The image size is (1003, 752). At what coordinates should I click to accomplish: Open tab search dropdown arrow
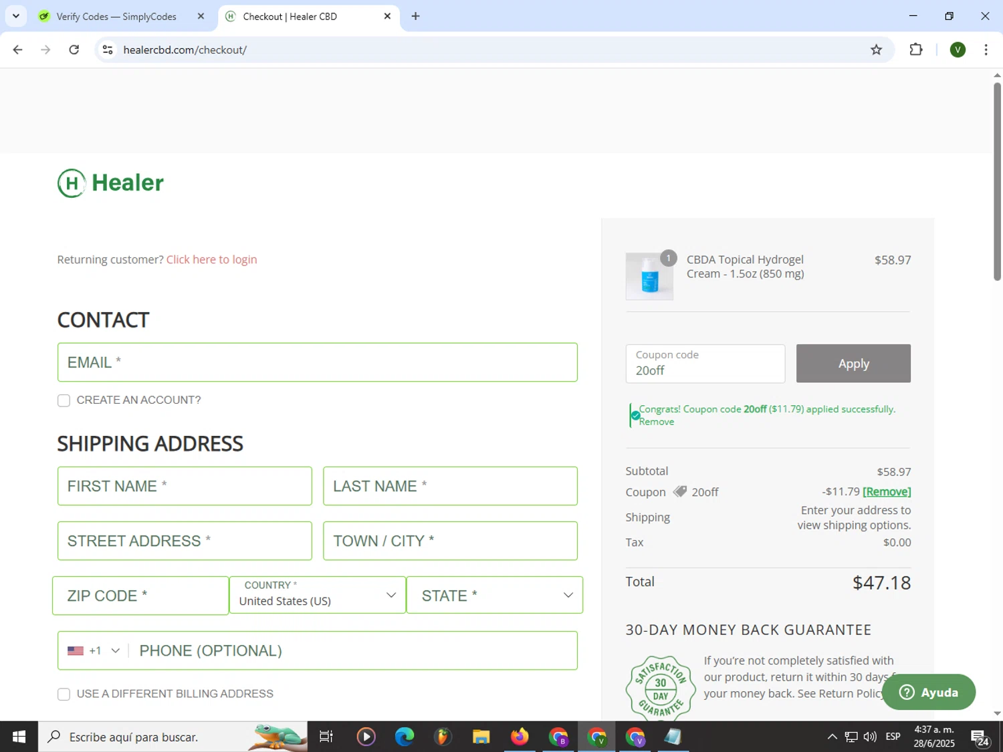pos(15,16)
